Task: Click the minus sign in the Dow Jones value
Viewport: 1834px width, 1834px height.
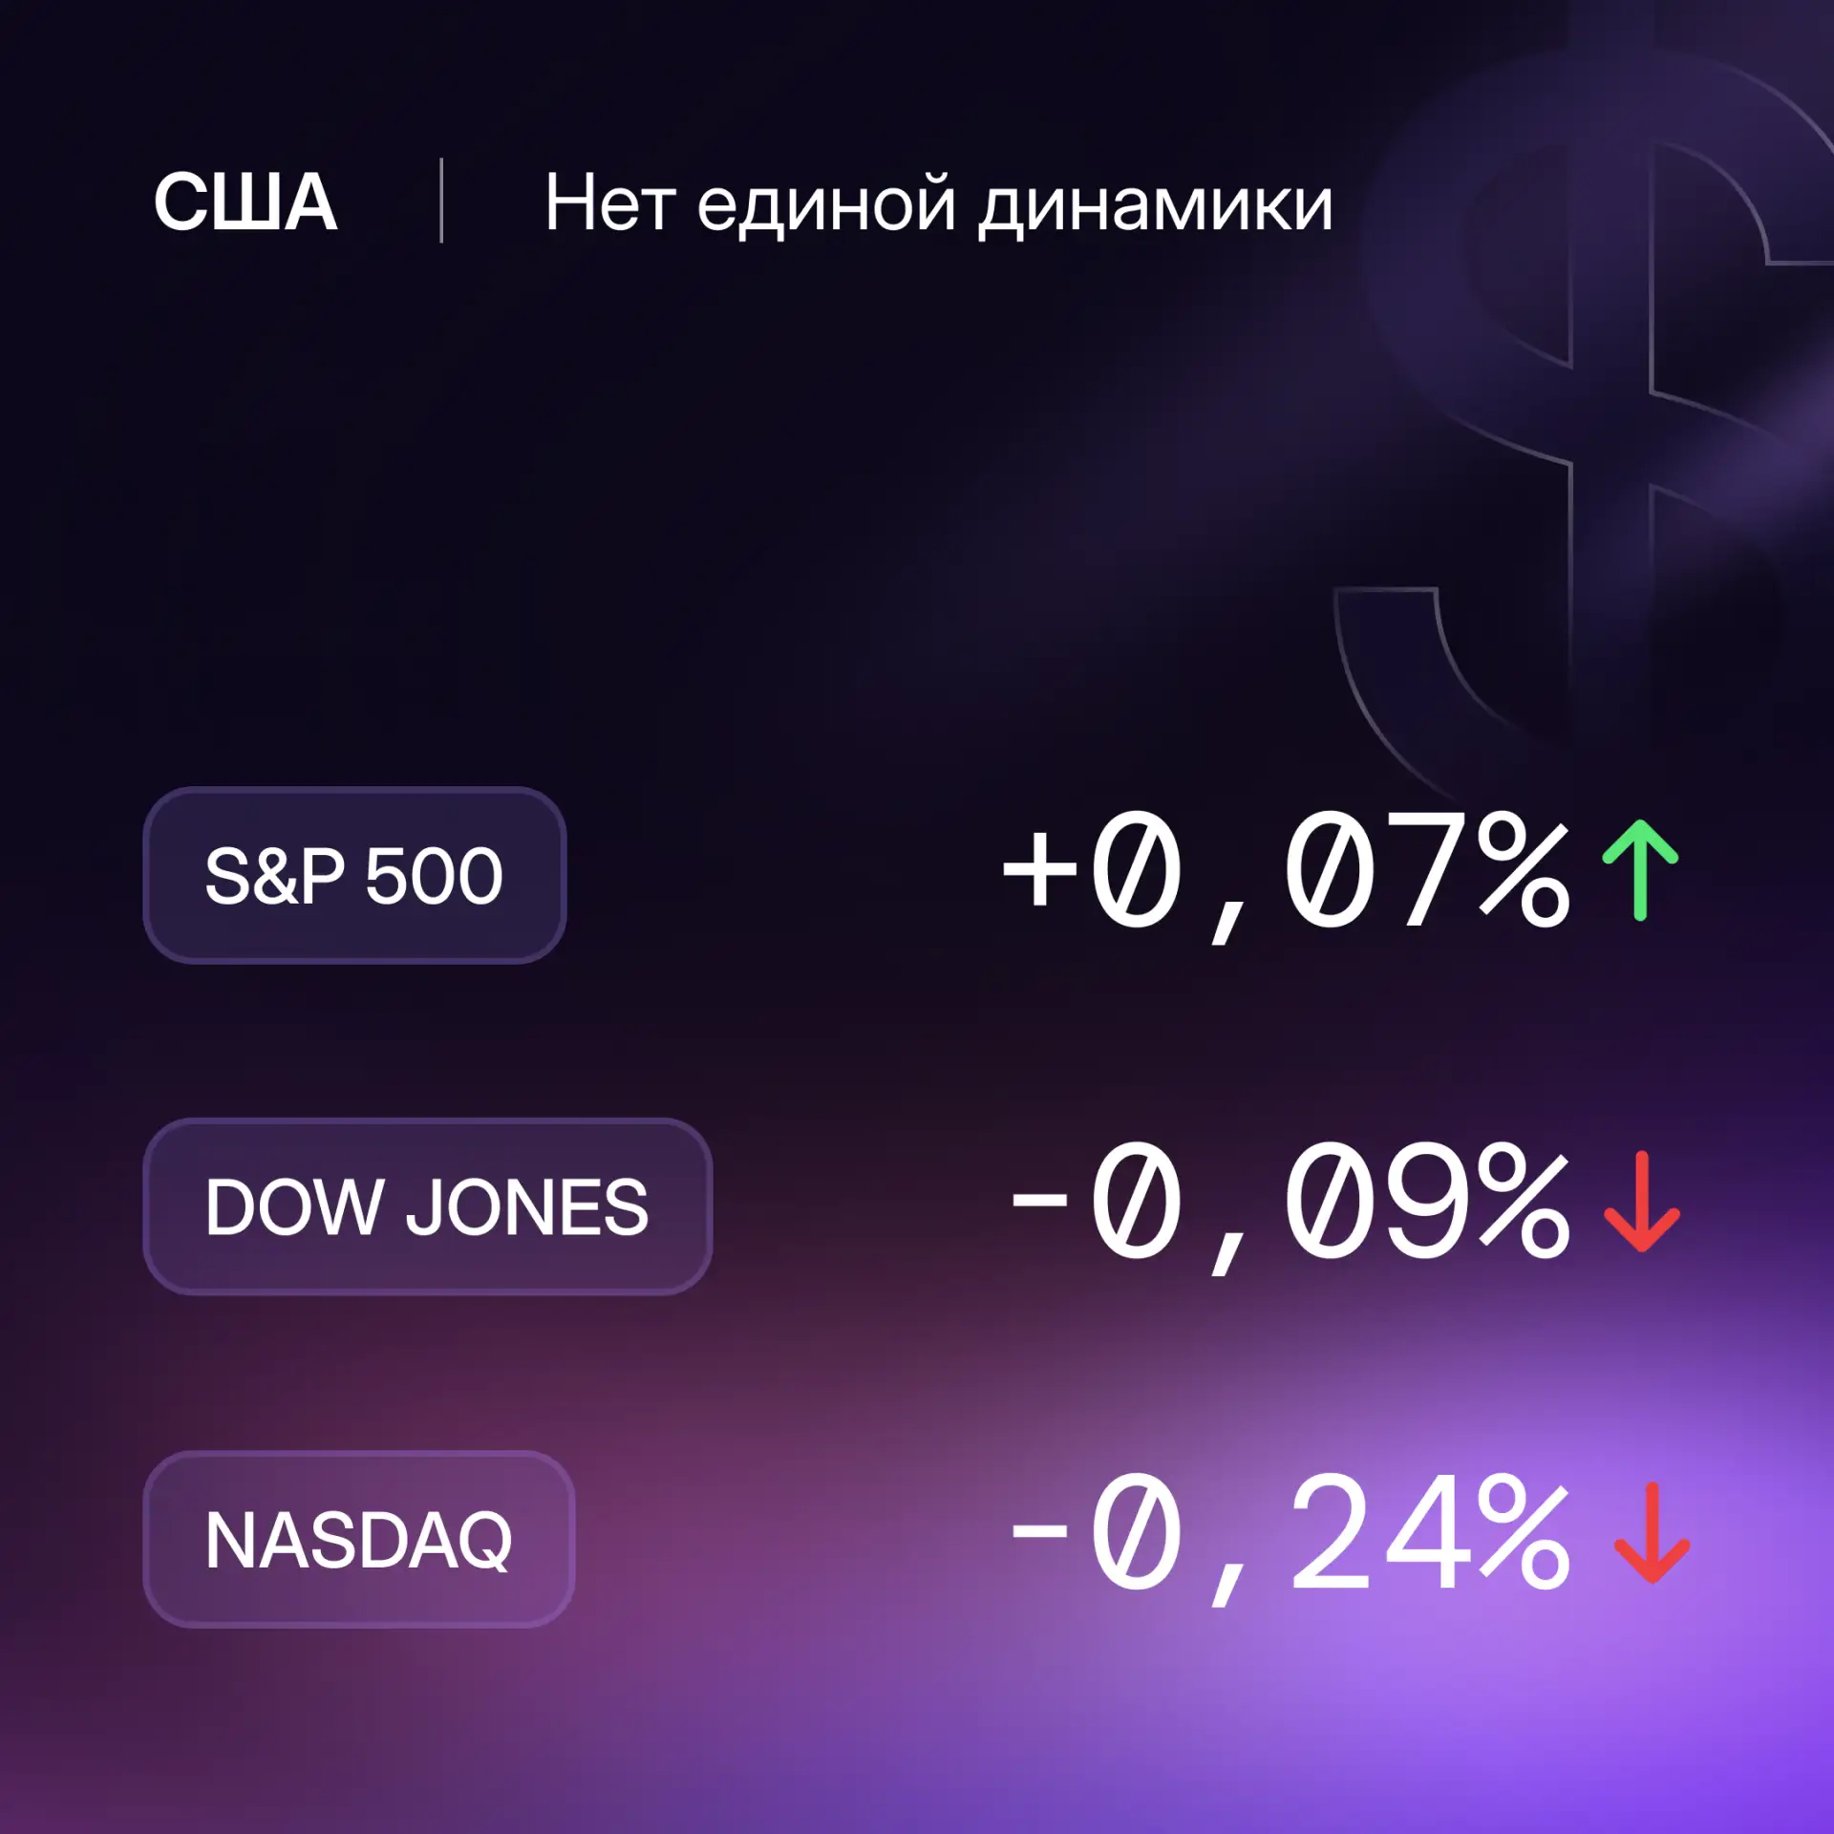Action: click(x=1039, y=1199)
